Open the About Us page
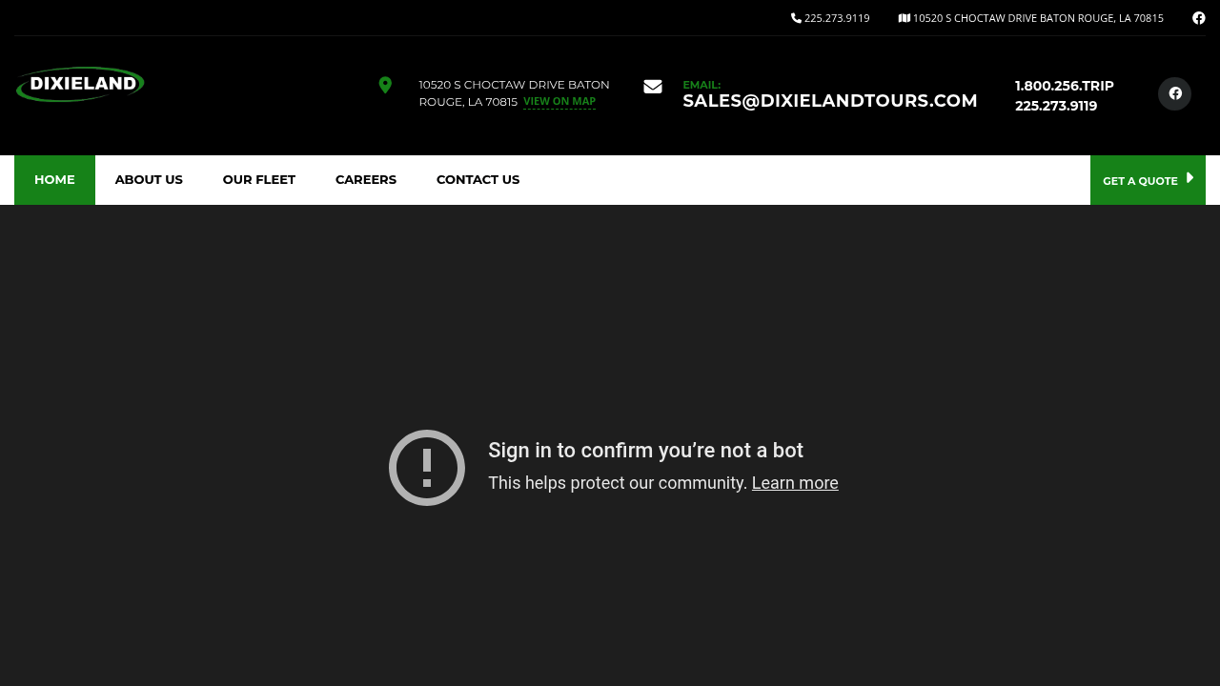This screenshot has height=686, width=1220. (149, 180)
